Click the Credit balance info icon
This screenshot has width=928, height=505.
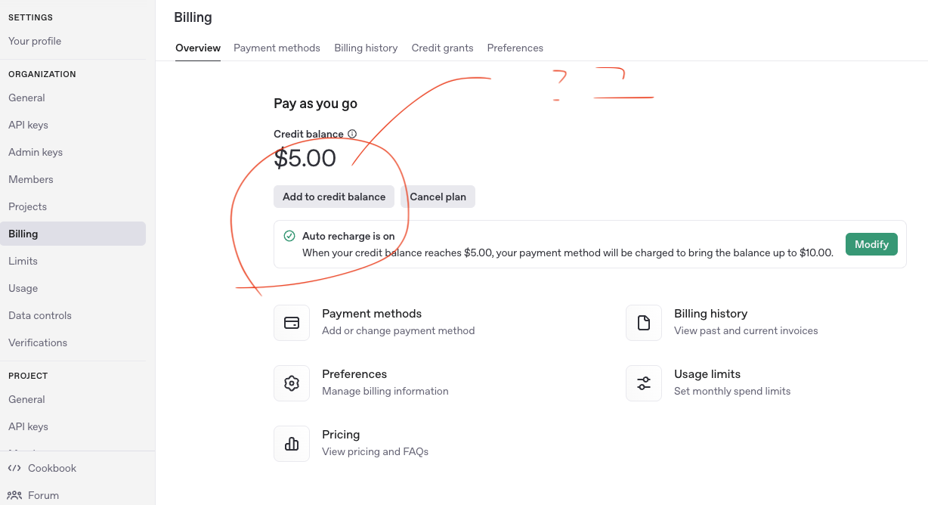352,134
